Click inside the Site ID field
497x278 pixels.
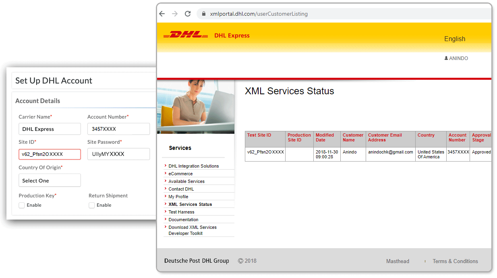[50, 154]
